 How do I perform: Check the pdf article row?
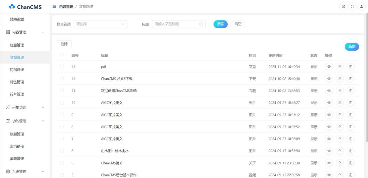pyautogui.click(x=62, y=66)
